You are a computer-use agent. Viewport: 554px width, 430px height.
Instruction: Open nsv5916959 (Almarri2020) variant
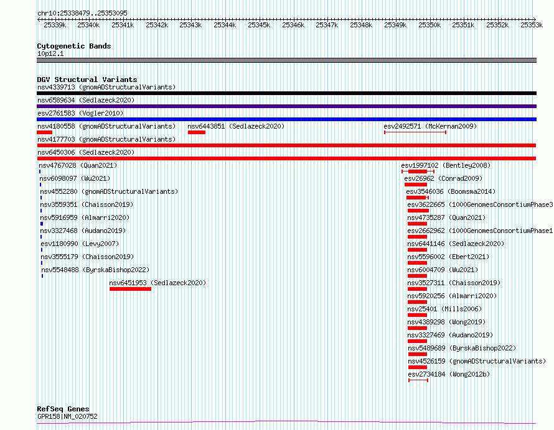[x=85, y=217]
